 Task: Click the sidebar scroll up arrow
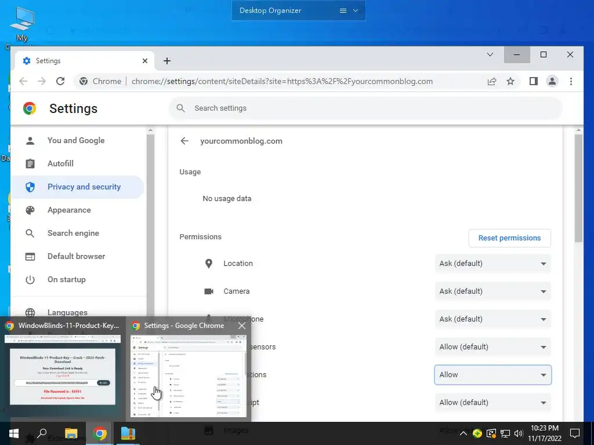click(x=150, y=130)
